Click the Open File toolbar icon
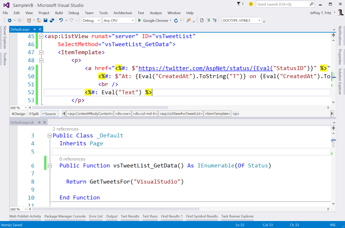 pyautogui.click(x=39, y=20)
